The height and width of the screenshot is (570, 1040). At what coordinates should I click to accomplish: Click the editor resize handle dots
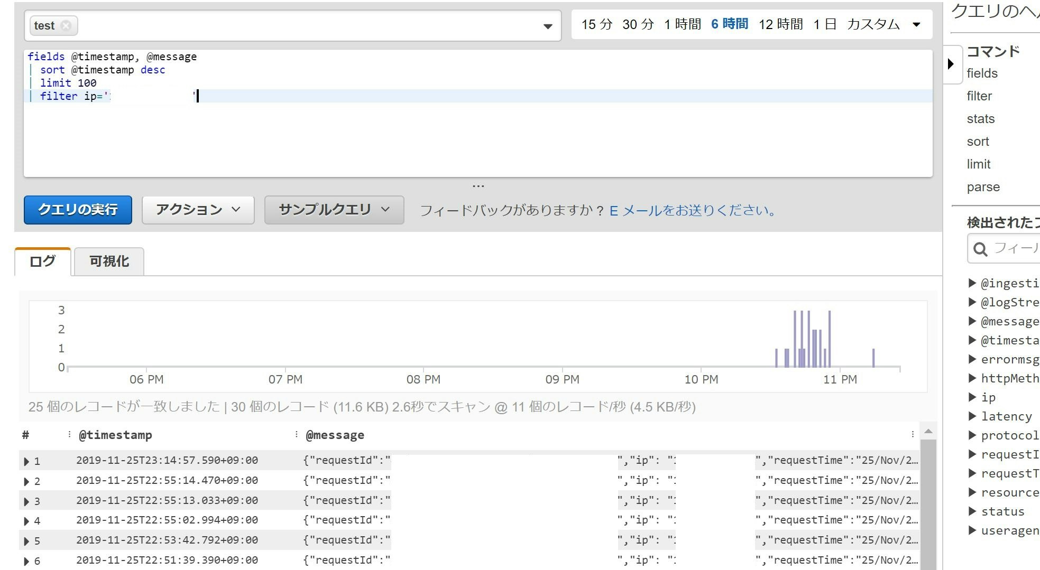478,186
